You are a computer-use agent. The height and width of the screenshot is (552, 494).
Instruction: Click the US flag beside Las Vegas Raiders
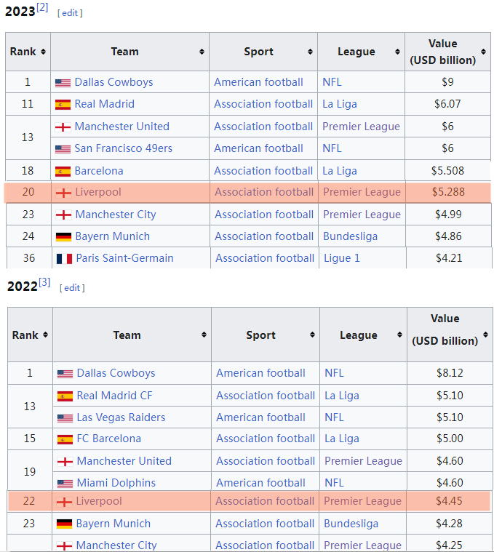pos(65,418)
